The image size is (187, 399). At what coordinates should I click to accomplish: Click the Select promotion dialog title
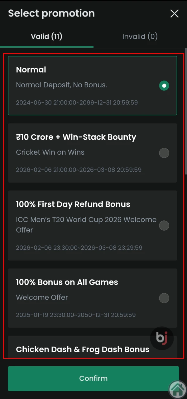coord(51,13)
